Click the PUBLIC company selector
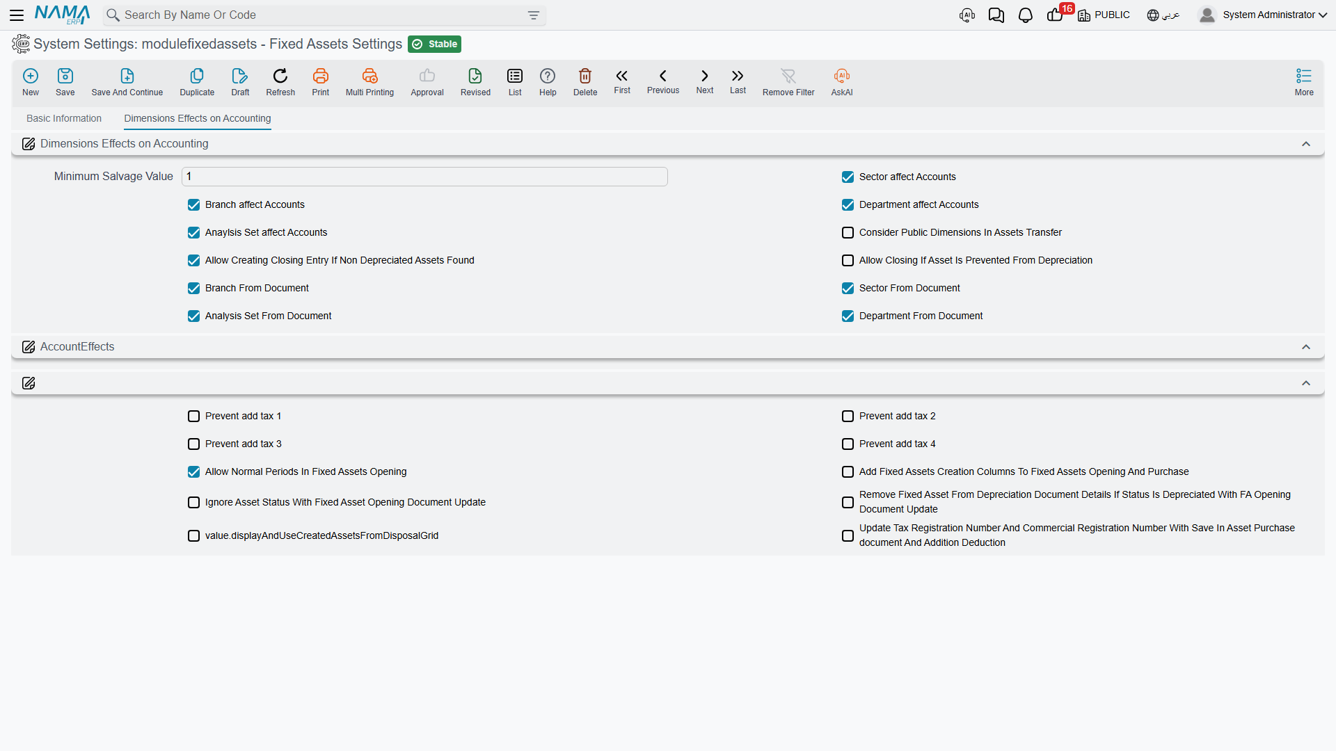 1104,15
